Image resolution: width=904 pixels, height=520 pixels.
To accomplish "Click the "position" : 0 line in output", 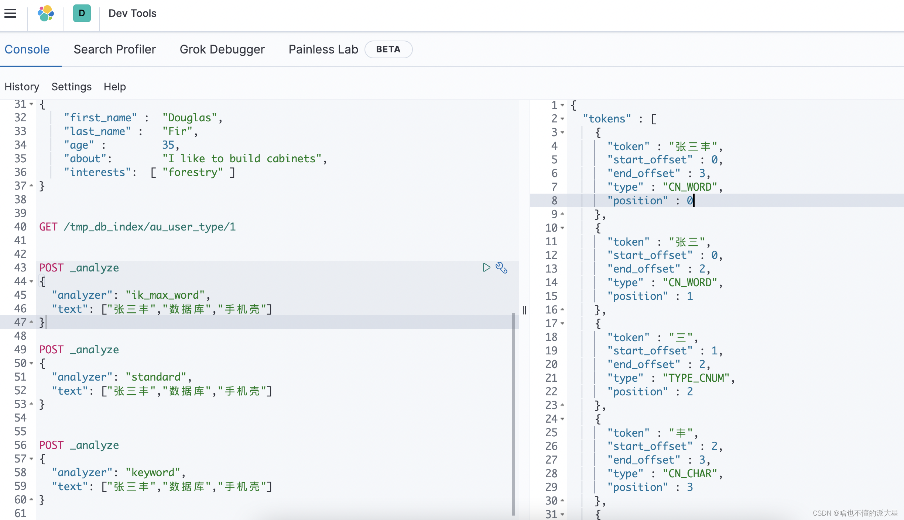I will pyautogui.click(x=650, y=200).
